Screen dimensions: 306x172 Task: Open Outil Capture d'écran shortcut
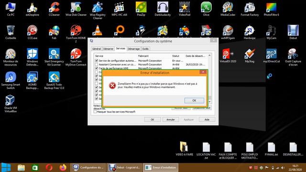(x=293, y=57)
